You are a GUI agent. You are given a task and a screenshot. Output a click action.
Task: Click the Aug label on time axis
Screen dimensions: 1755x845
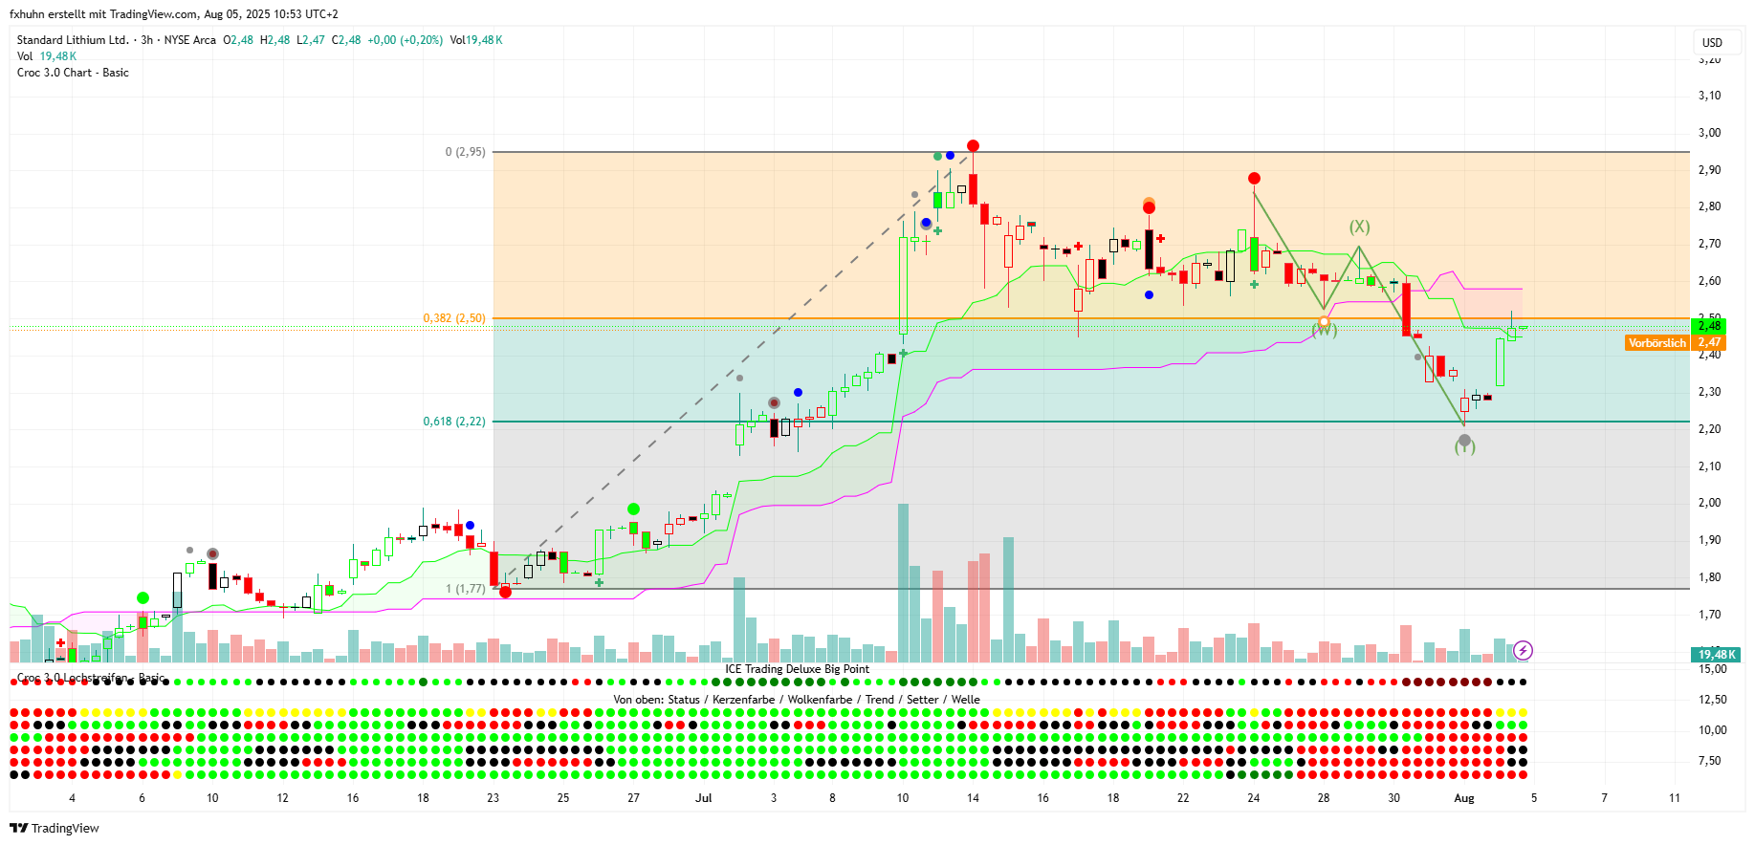(x=1463, y=798)
